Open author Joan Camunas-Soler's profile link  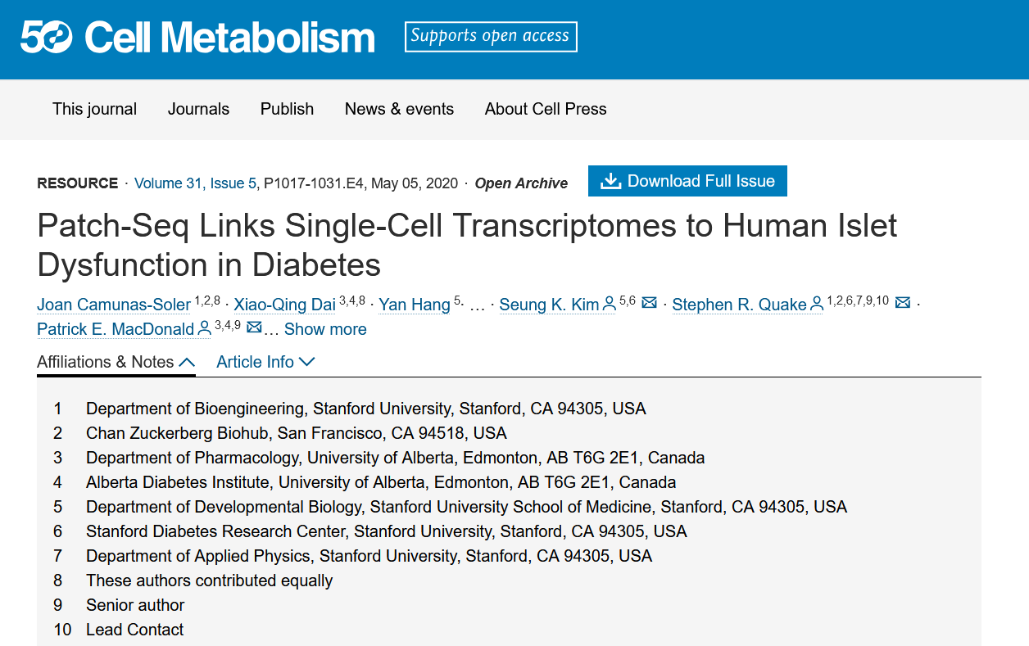pos(114,305)
